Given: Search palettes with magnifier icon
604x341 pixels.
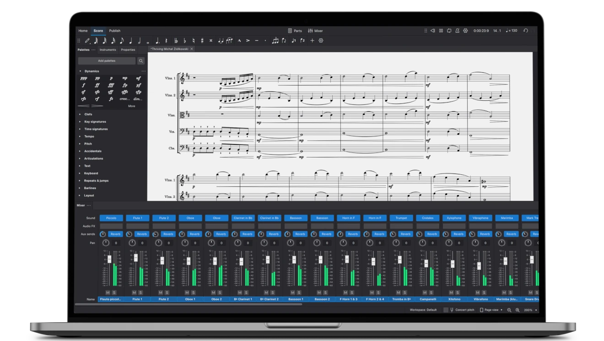Looking at the screenshot, I should (x=141, y=60).
